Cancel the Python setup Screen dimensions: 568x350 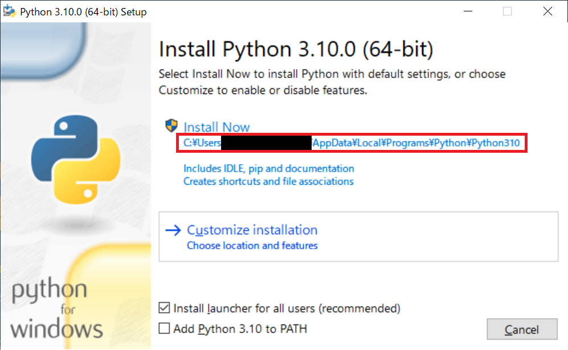point(522,329)
